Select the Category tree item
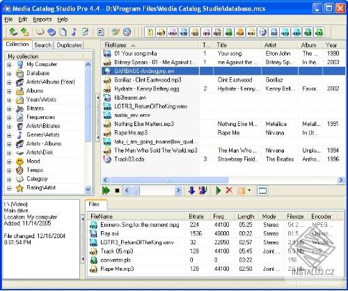The width and height of the screenshot is (348, 291). (37, 179)
